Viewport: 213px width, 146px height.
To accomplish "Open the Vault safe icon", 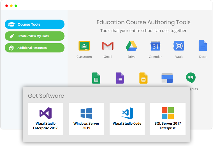I will coord(179,46).
